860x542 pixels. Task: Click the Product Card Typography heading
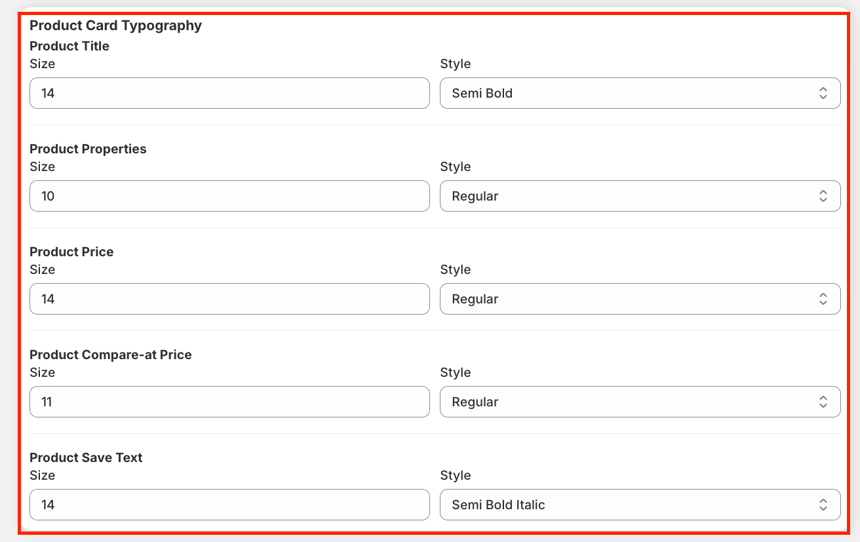(x=115, y=26)
